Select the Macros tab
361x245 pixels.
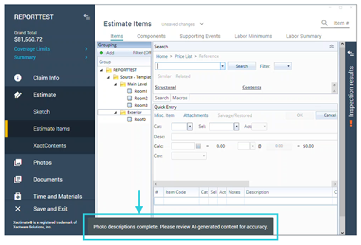[180, 98]
